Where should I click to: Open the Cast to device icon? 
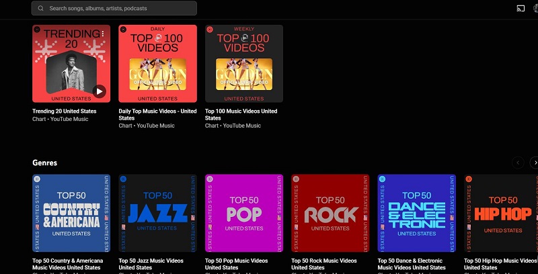(x=521, y=8)
